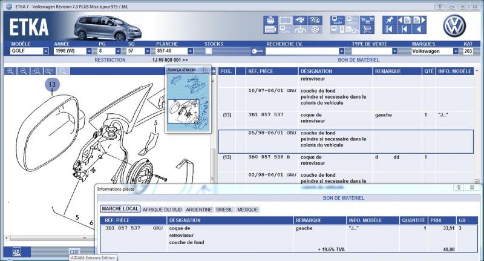Expand the PG dropdown showing 8
Screen dimensions: 484x261
(118, 51)
